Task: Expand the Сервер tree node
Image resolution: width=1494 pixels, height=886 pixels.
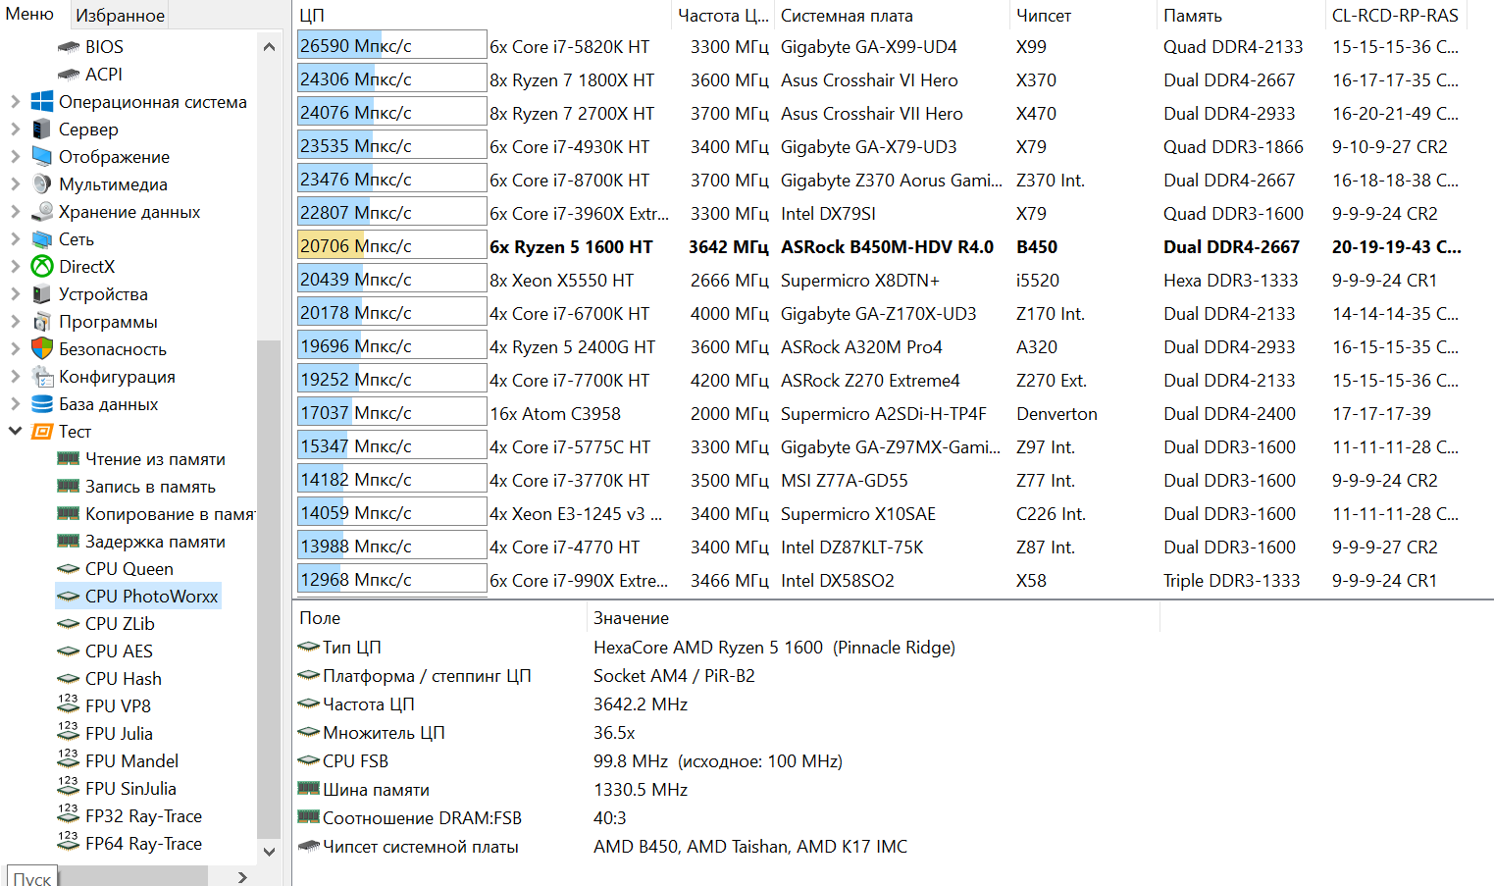Action: tap(15, 130)
